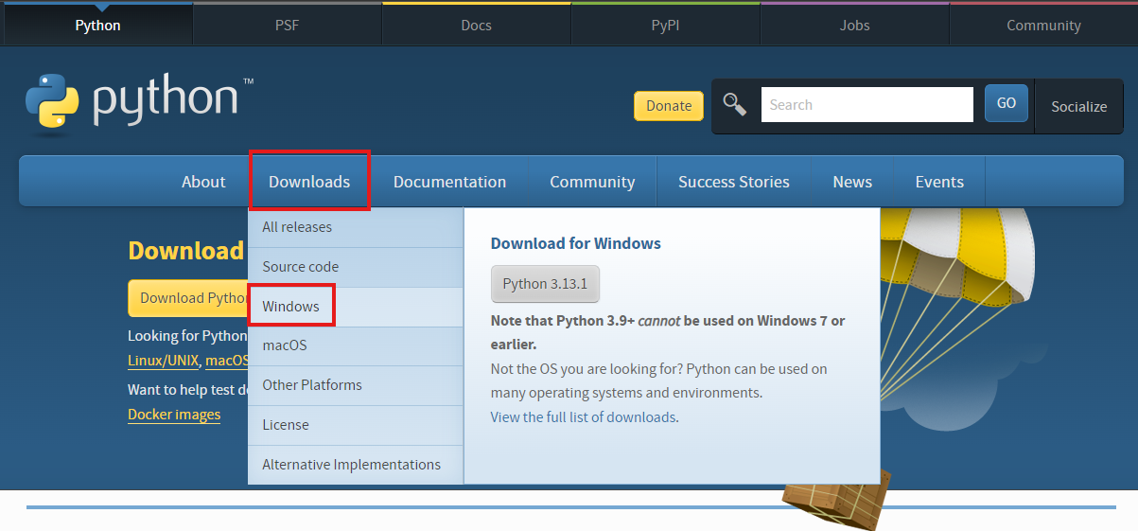Open the Docker images link
The width and height of the screenshot is (1138, 531).
(x=174, y=415)
